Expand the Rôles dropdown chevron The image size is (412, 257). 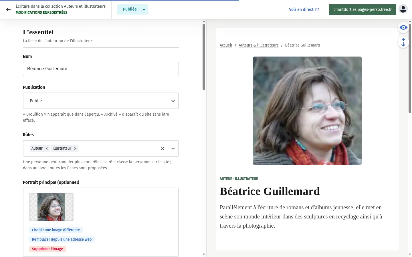tap(173, 148)
